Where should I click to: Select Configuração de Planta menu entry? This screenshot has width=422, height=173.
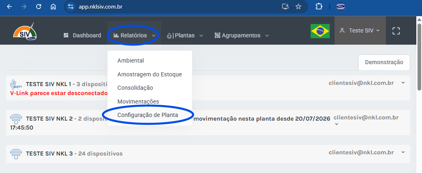coord(148,115)
